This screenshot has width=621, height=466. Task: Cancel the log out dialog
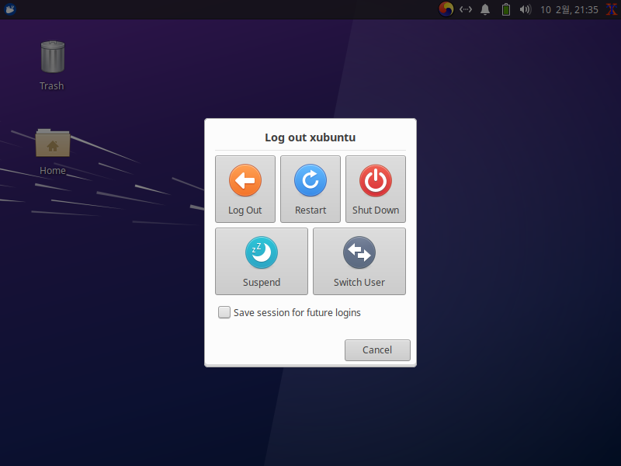(377, 350)
